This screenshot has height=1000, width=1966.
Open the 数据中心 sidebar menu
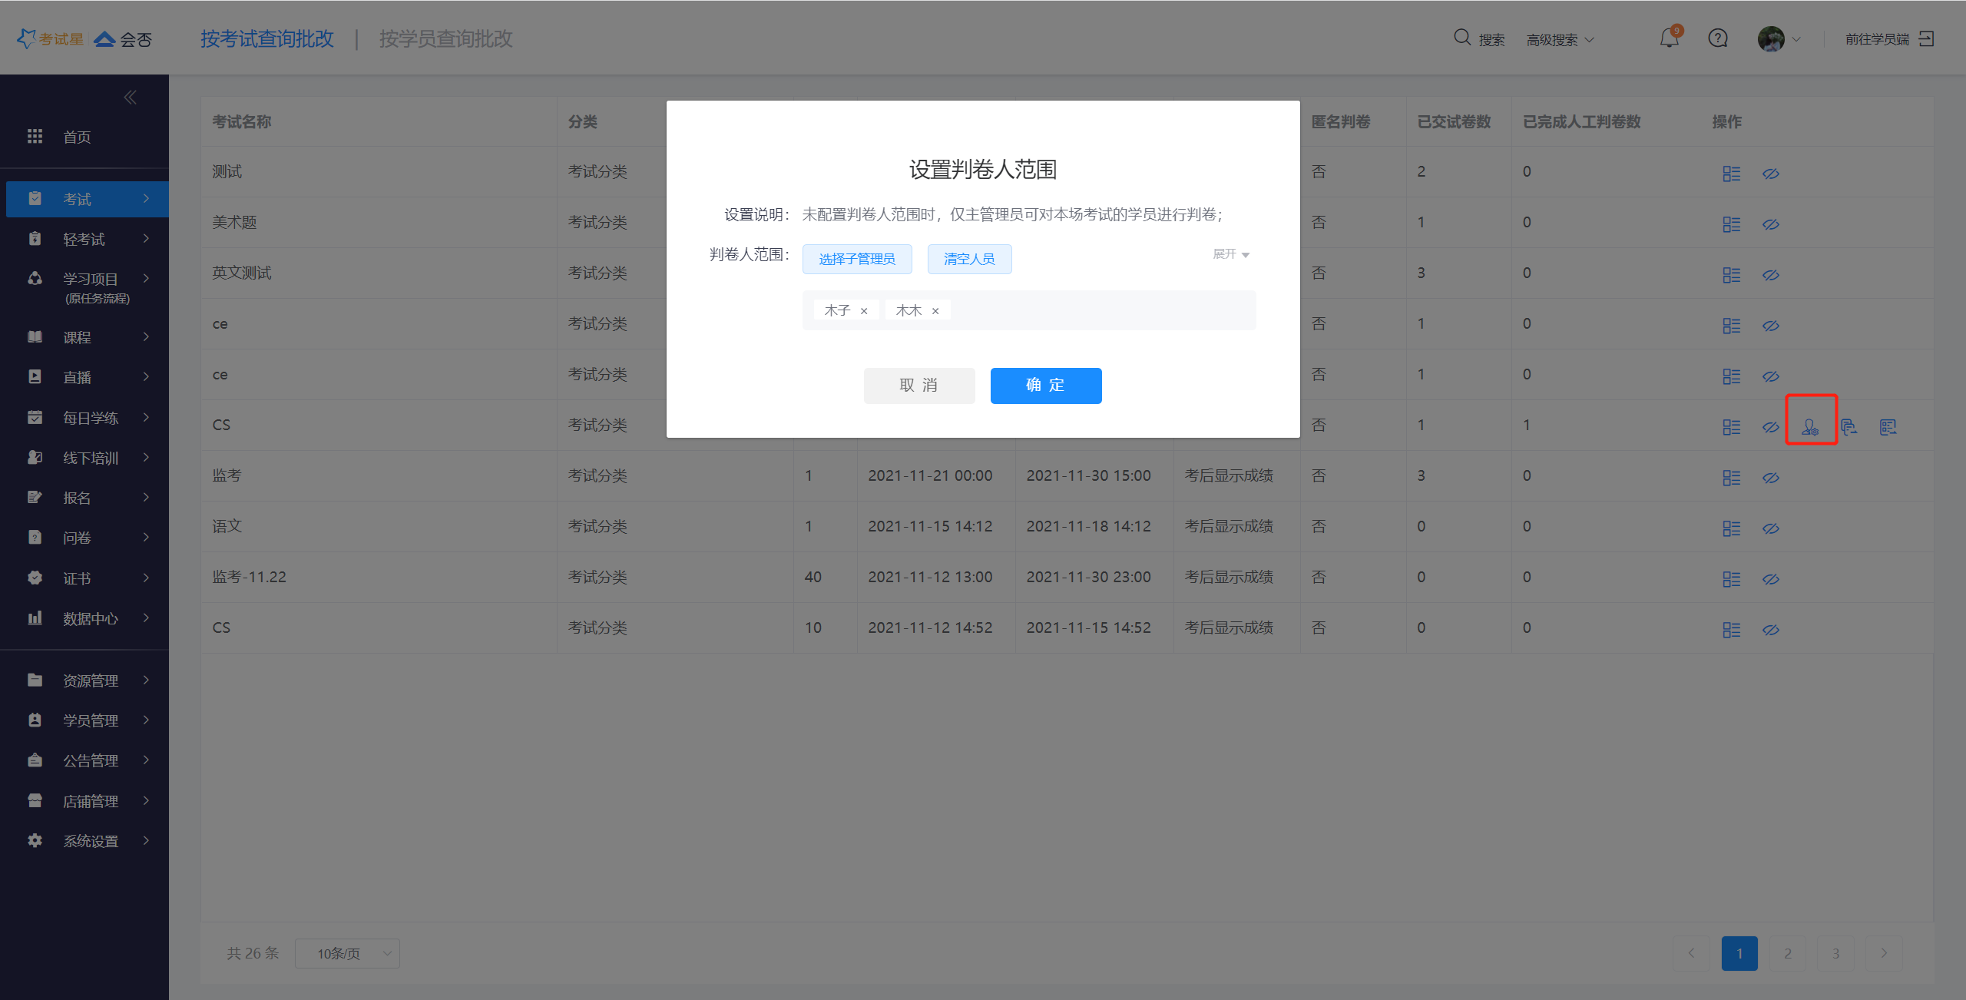pos(90,618)
